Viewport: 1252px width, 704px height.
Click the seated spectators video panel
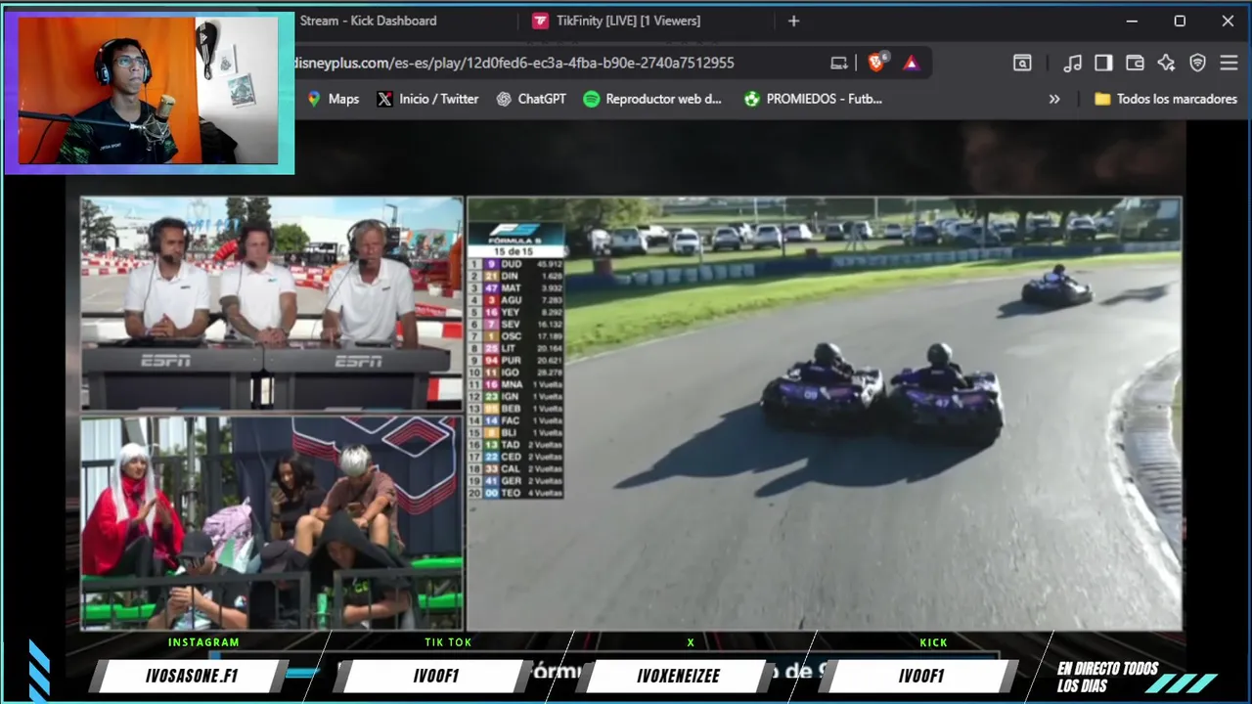tap(271, 523)
